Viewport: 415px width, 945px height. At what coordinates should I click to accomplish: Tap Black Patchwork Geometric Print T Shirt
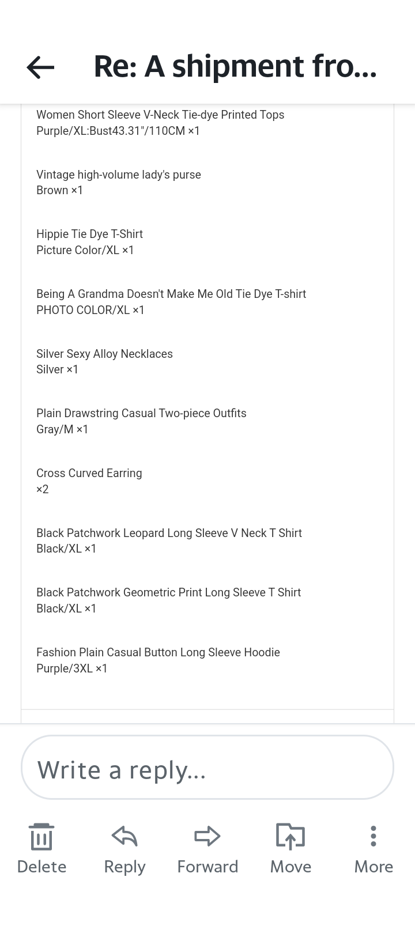click(x=168, y=592)
